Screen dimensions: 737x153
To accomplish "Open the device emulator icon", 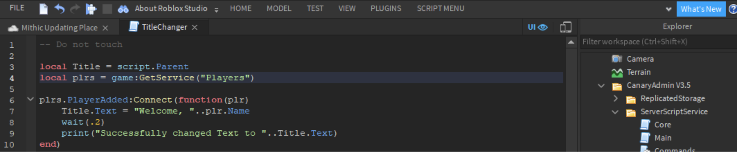I will pyautogui.click(x=566, y=27).
